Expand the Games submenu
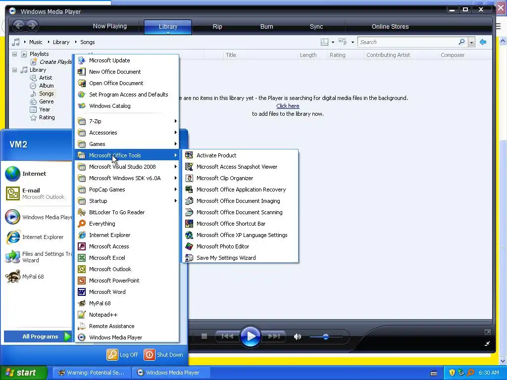This screenshot has height=380, width=507. coord(127,144)
